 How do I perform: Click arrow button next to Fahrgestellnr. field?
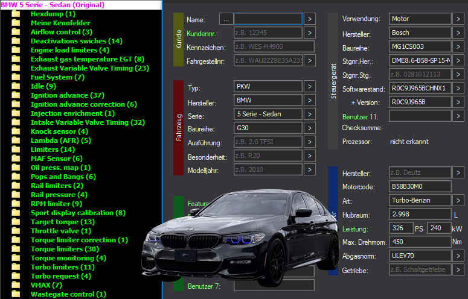[x=310, y=61]
